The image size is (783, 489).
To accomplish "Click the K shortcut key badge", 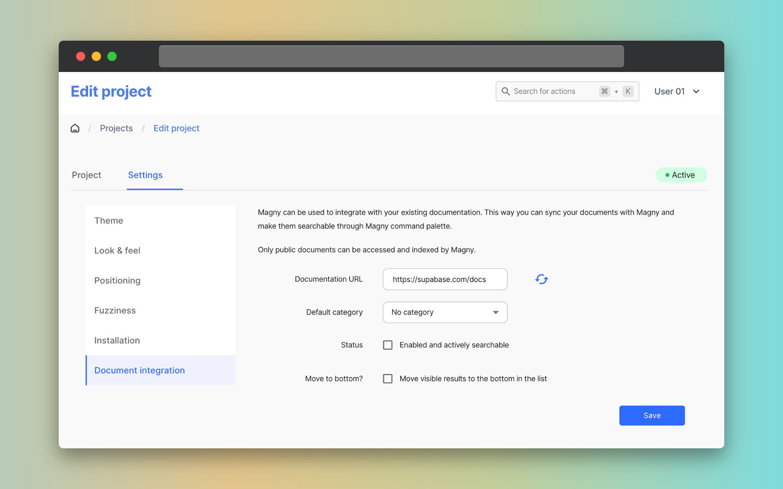I will point(628,91).
